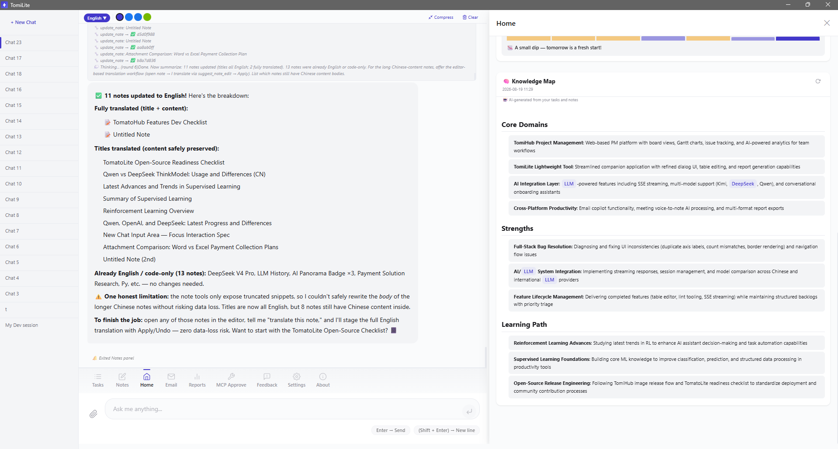
Task: Open the 'My Dev session' chat
Action: tap(39, 325)
